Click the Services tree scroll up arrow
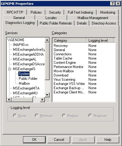122x146 pixels. point(47,40)
